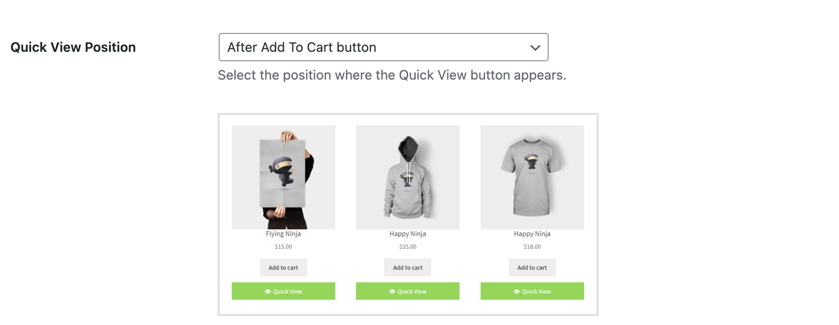Click the $35.00 price text
Screen dimensions: 839x325
point(408,247)
